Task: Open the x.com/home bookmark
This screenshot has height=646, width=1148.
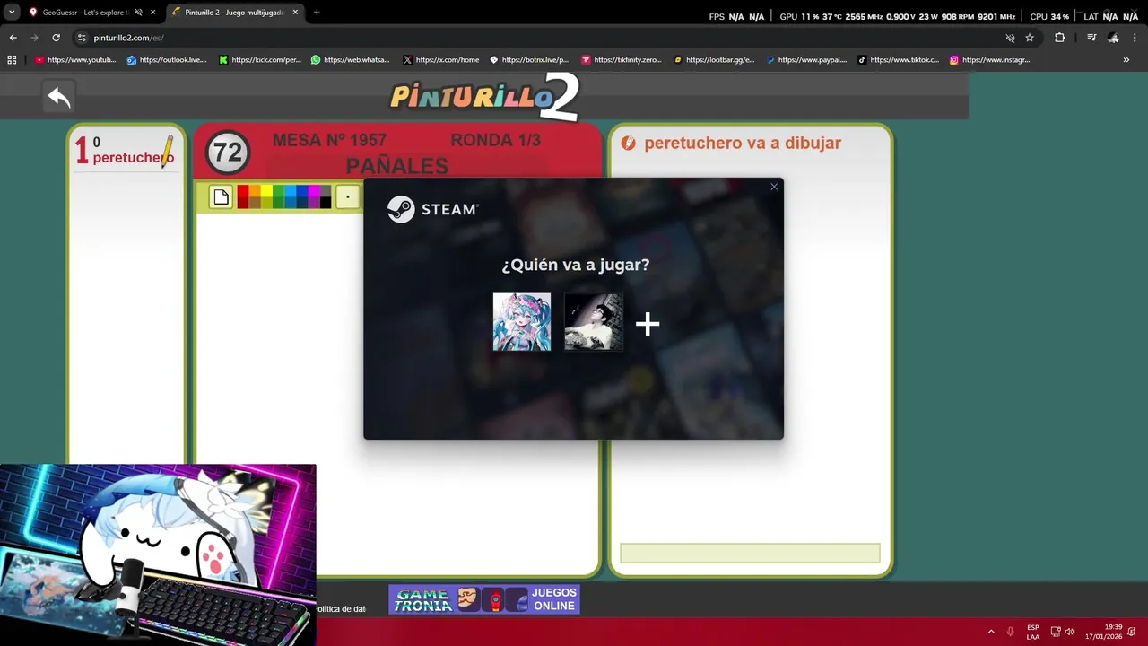Action: click(x=441, y=60)
